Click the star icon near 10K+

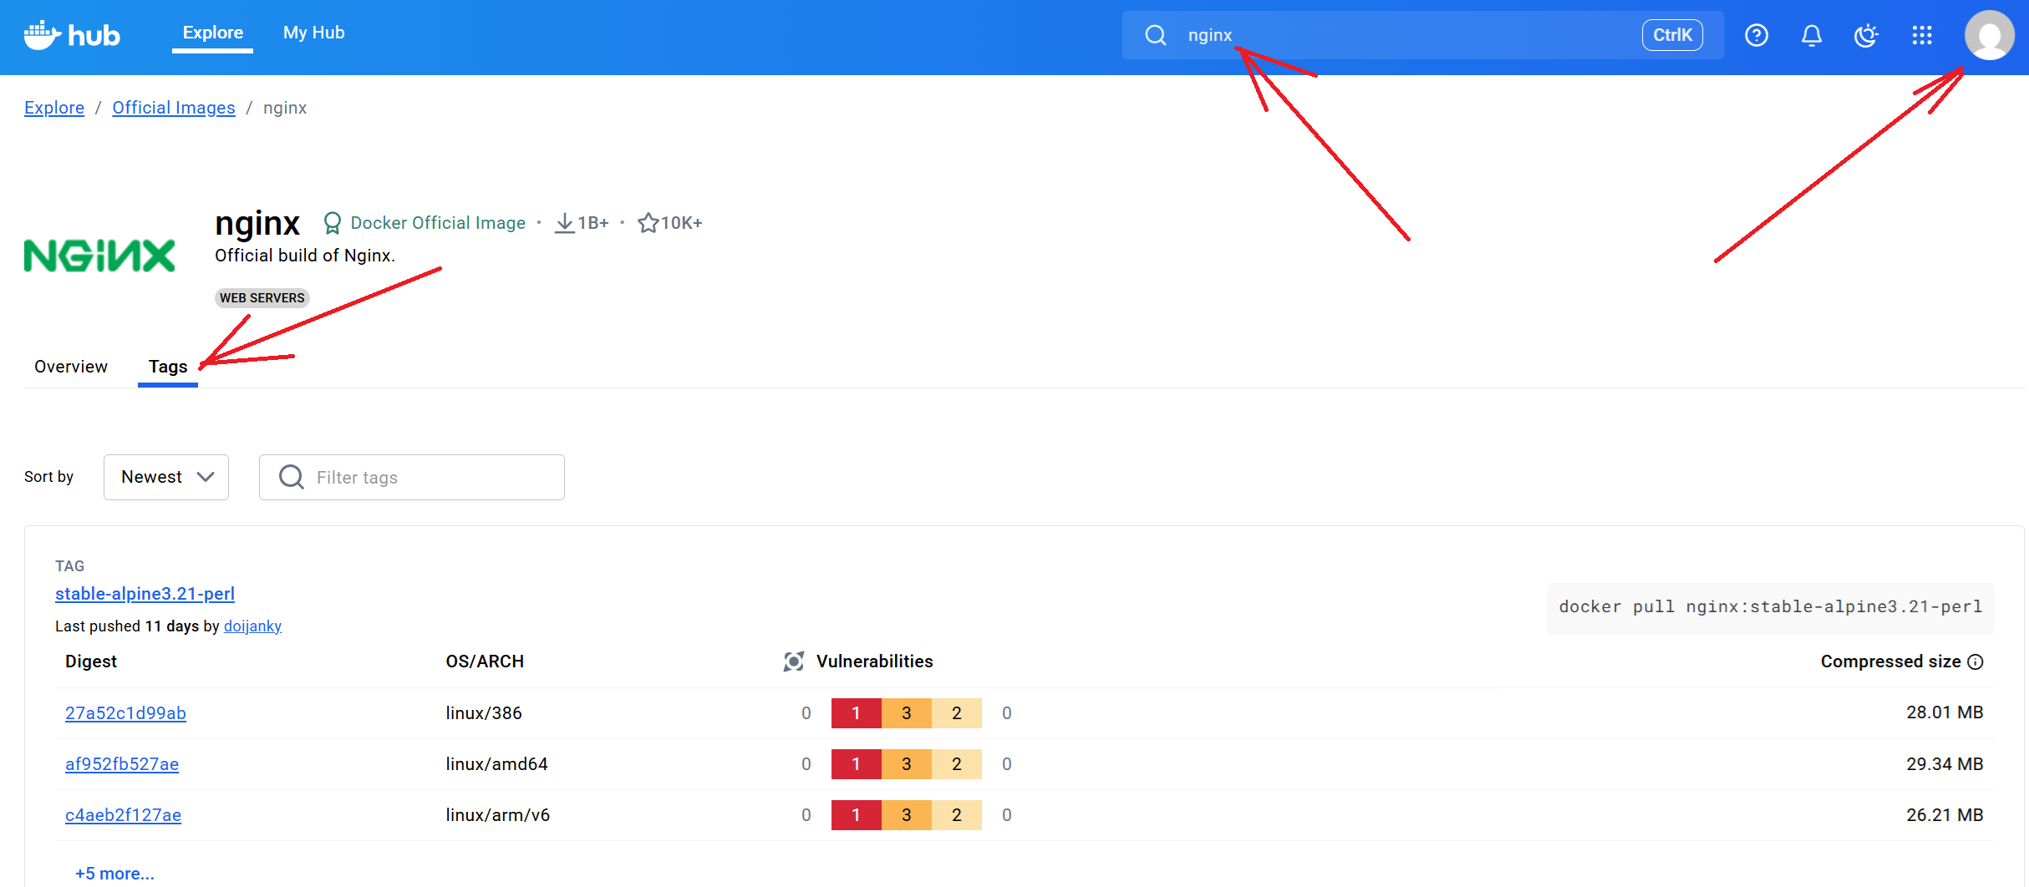pyautogui.click(x=648, y=223)
